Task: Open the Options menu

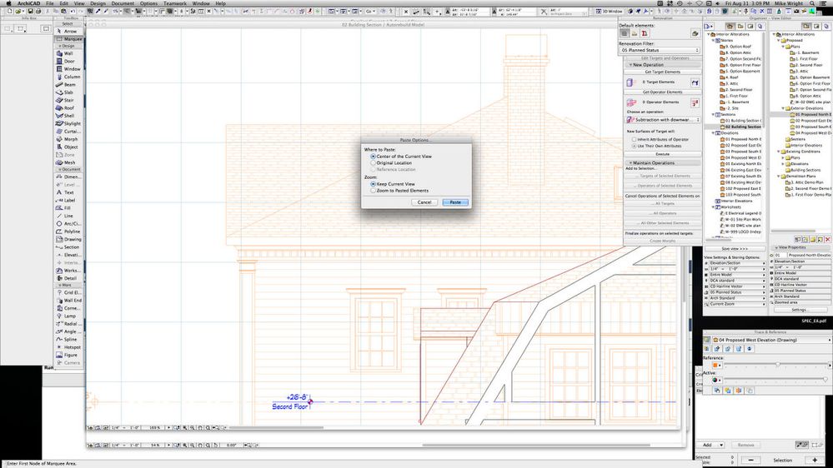Action: (148, 3)
